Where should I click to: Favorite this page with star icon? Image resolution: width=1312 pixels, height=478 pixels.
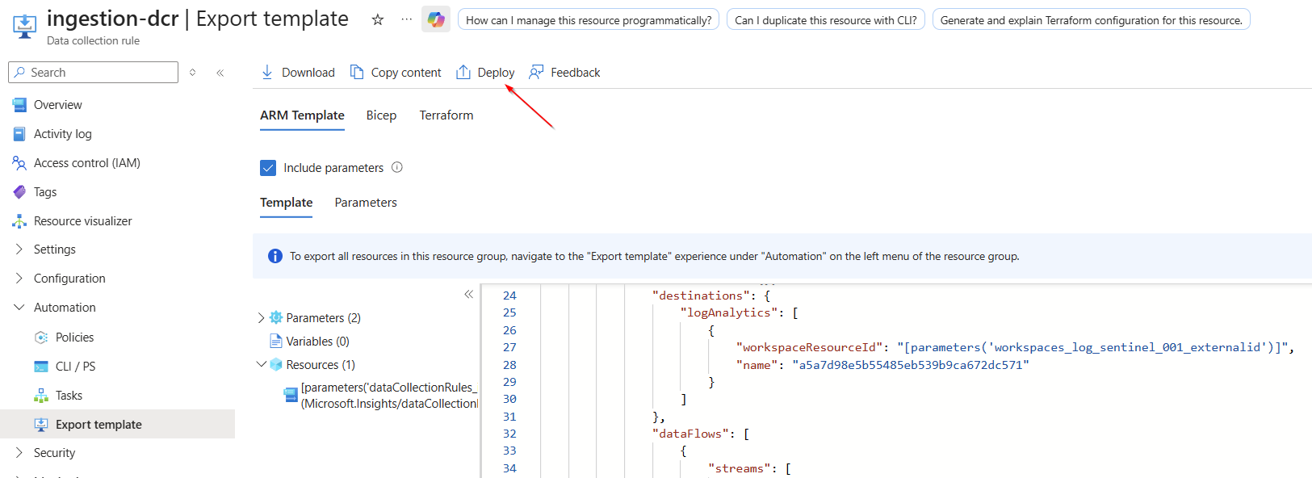pyautogui.click(x=378, y=19)
